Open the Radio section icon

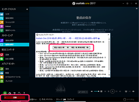[x=2, y=14]
